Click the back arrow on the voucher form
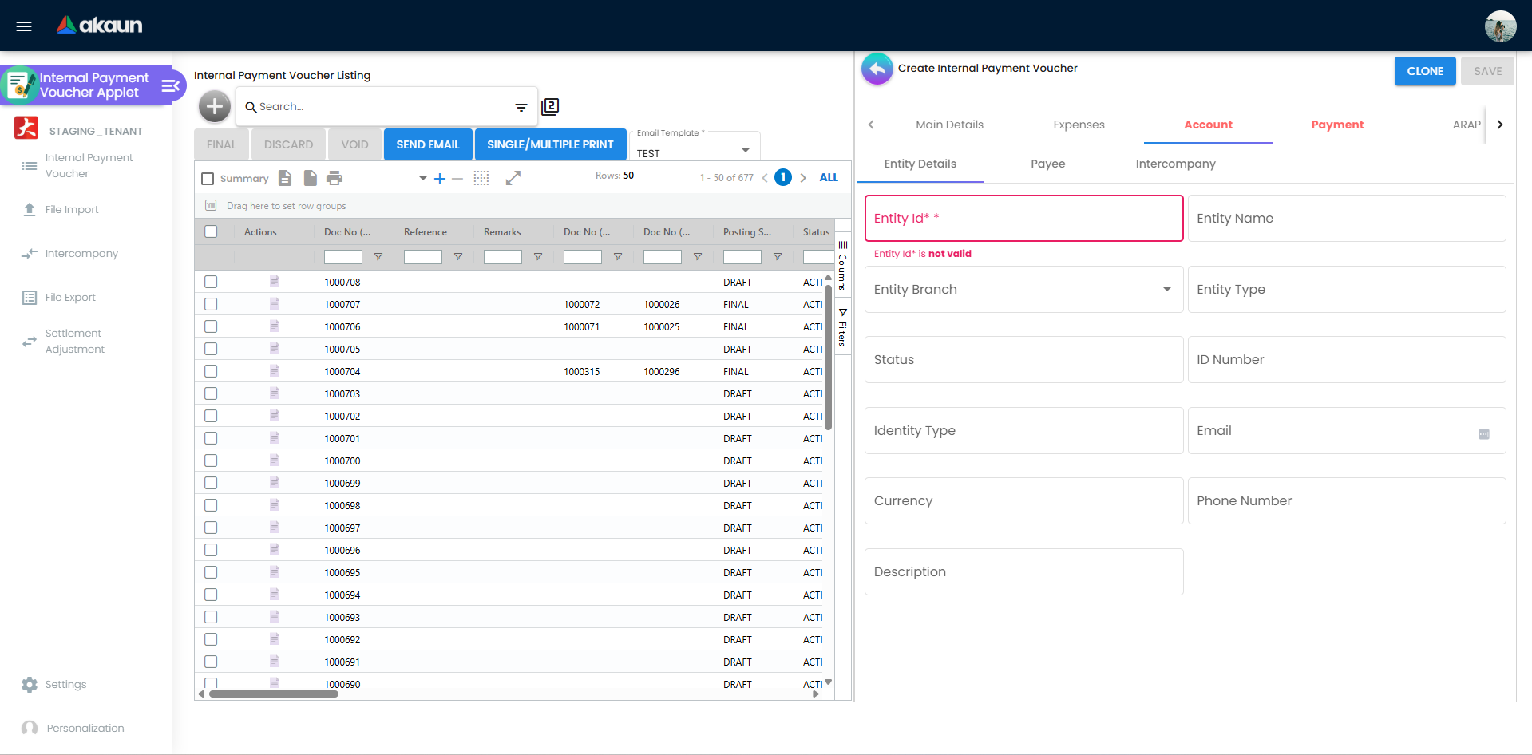This screenshot has width=1532, height=755. pyautogui.click(x=876, y=69)
